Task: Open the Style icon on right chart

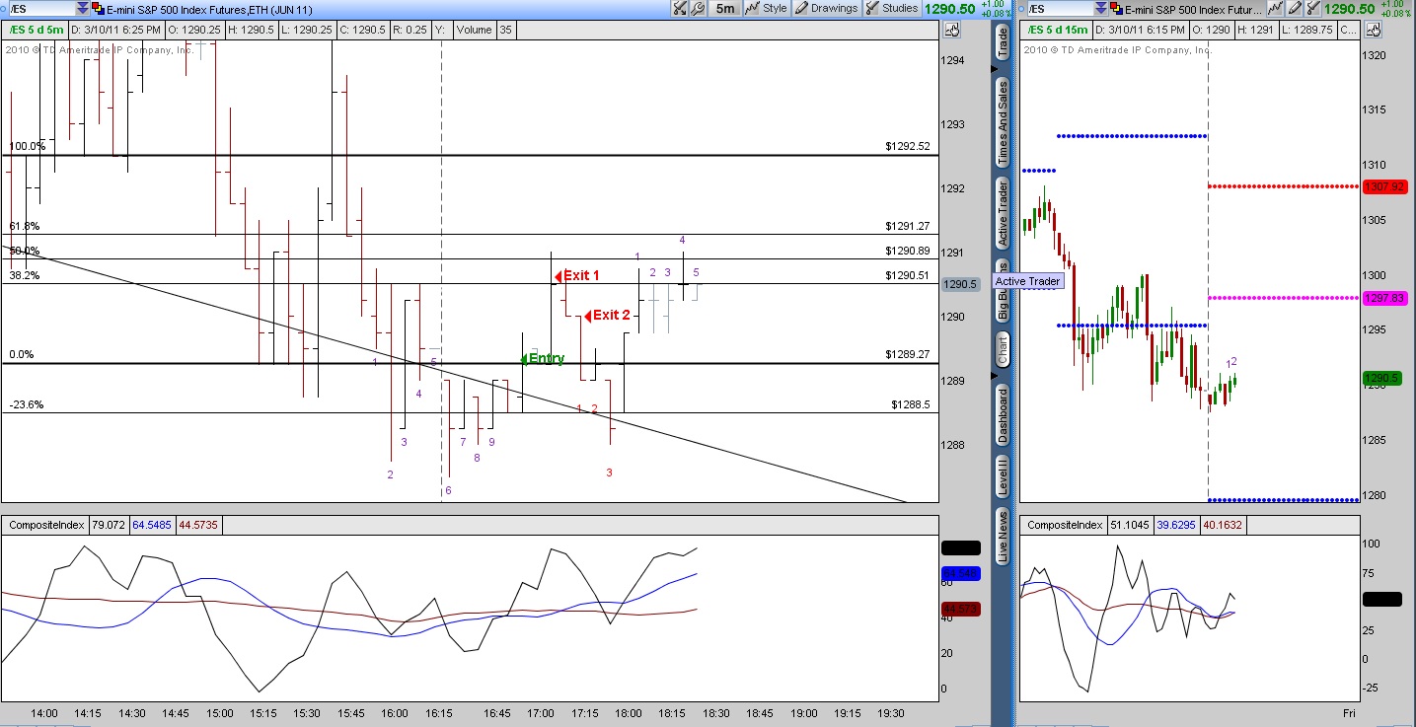Action: (x=1275, y=9)
